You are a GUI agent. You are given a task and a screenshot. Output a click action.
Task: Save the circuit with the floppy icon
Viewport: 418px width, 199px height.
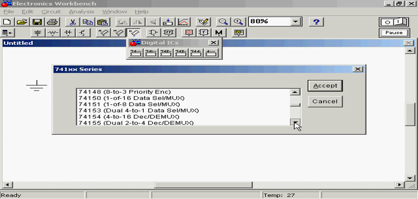pyautogui.click(x=37, y=22)
